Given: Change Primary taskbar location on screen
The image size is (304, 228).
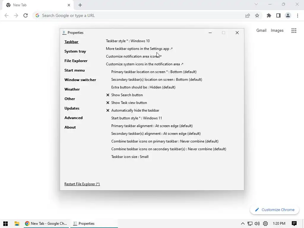Looking at the screenshot, I should point(154,72).
